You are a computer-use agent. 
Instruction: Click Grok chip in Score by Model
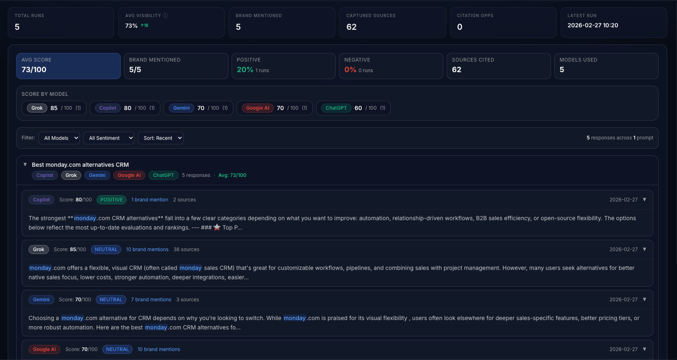[x=37, y=108]
